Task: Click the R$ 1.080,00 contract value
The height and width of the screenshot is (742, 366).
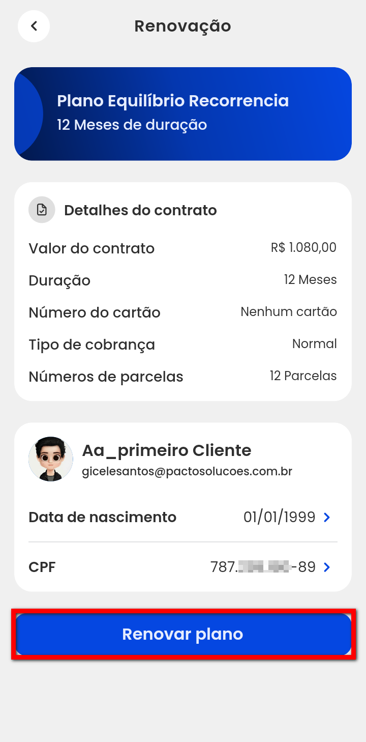Action: point(303,248)
